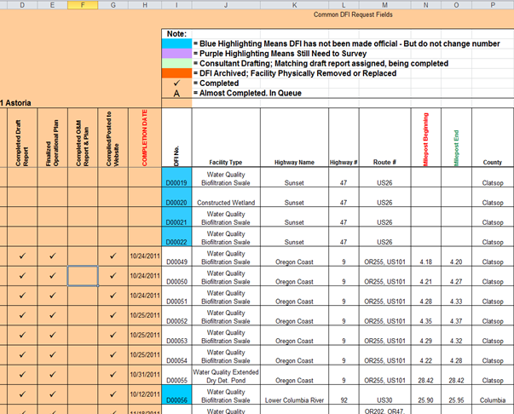Select completion date 10/31/2011
The image size is (514, 414).
tap(145, 375)
